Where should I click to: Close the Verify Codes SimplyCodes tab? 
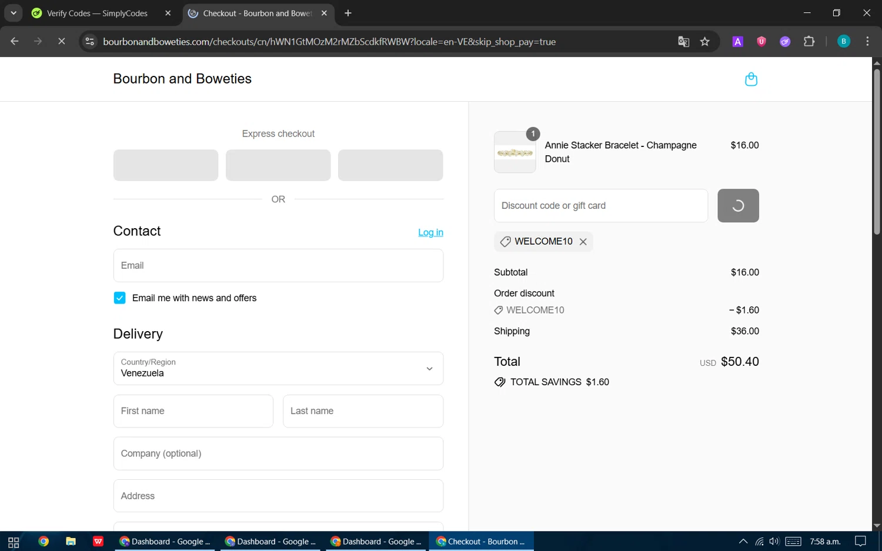(168, 13)
